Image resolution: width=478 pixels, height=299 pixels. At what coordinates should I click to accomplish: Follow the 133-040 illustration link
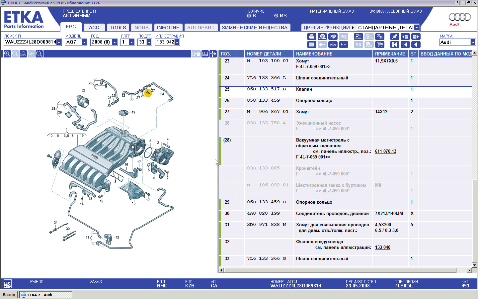coord(382,247)
